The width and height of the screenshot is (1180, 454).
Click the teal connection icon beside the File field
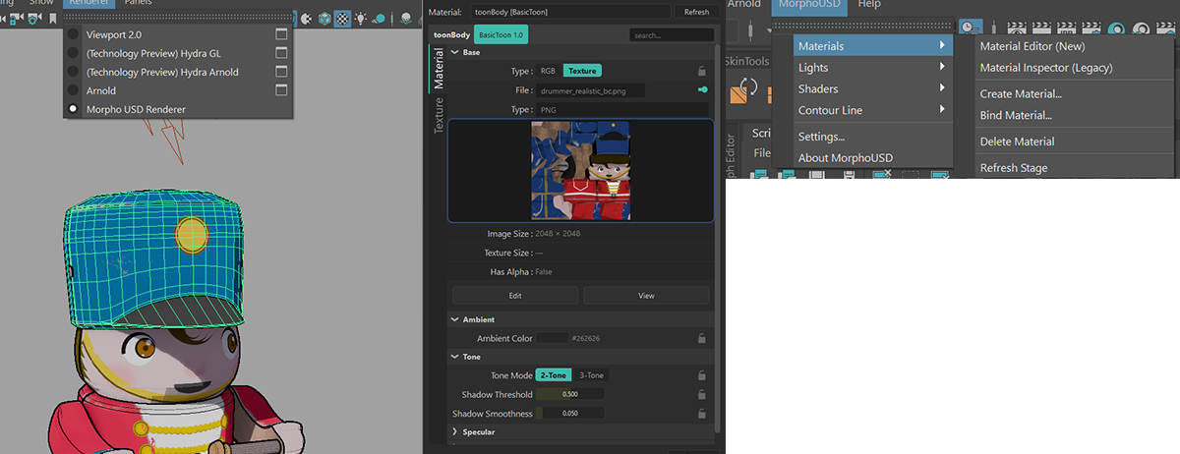pyautogui.click(x=702, y=90)
